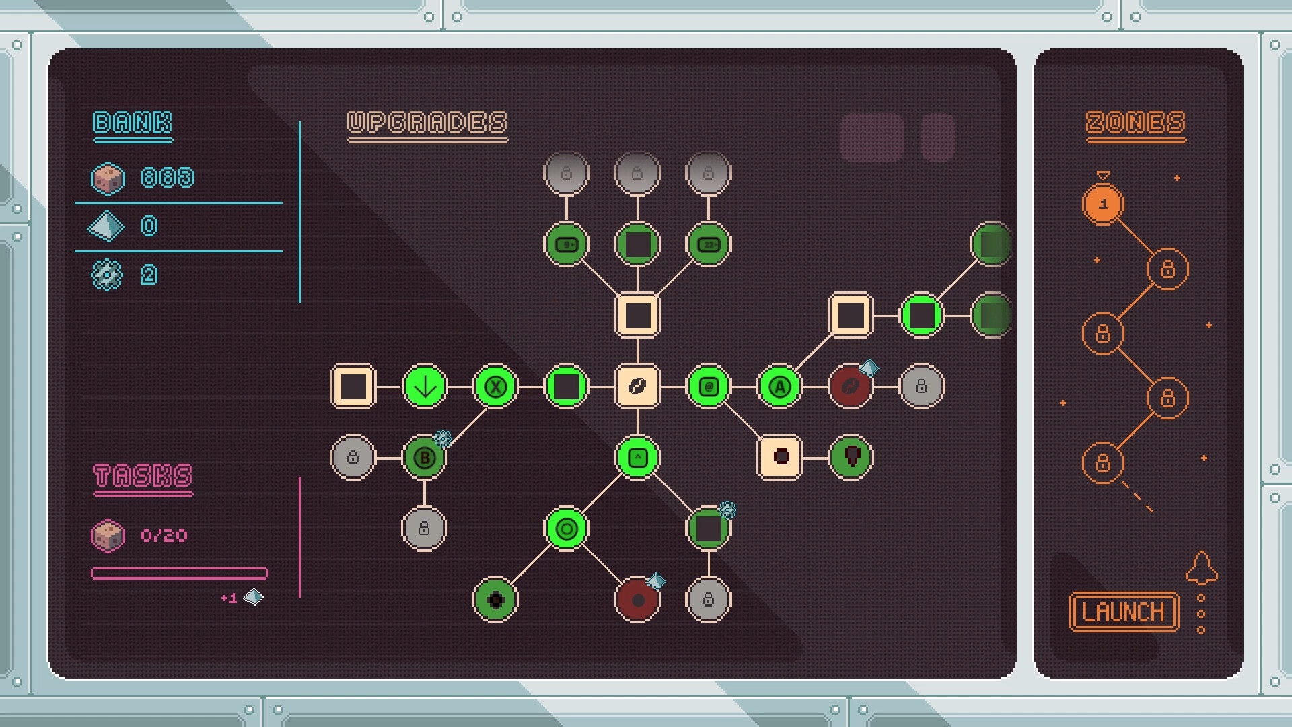
Task: Select the dark green cross-dot upgrade node
Action: [495, 600]
